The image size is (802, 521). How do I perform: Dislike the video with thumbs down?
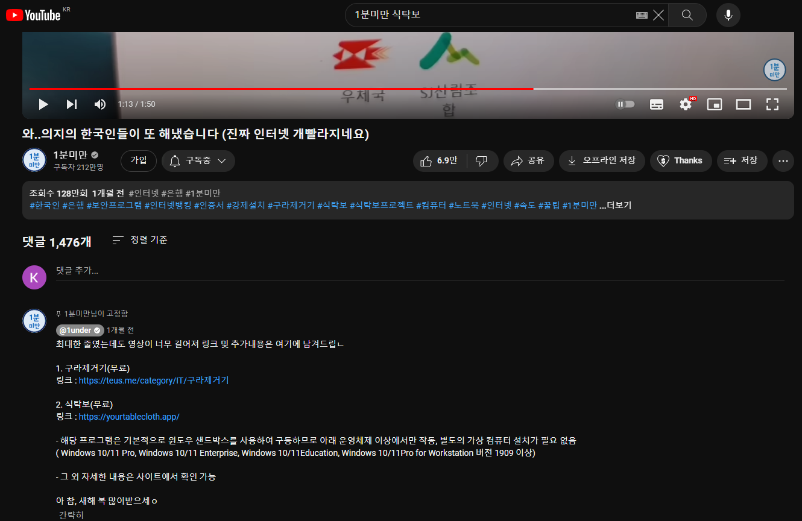point(482,161)
